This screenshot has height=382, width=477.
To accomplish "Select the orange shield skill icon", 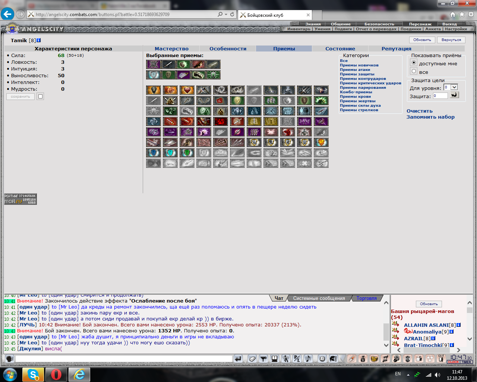I will point(154,90).
